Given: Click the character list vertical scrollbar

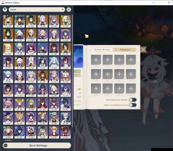Looking at the screenshot, I should [x=72, y=71].
